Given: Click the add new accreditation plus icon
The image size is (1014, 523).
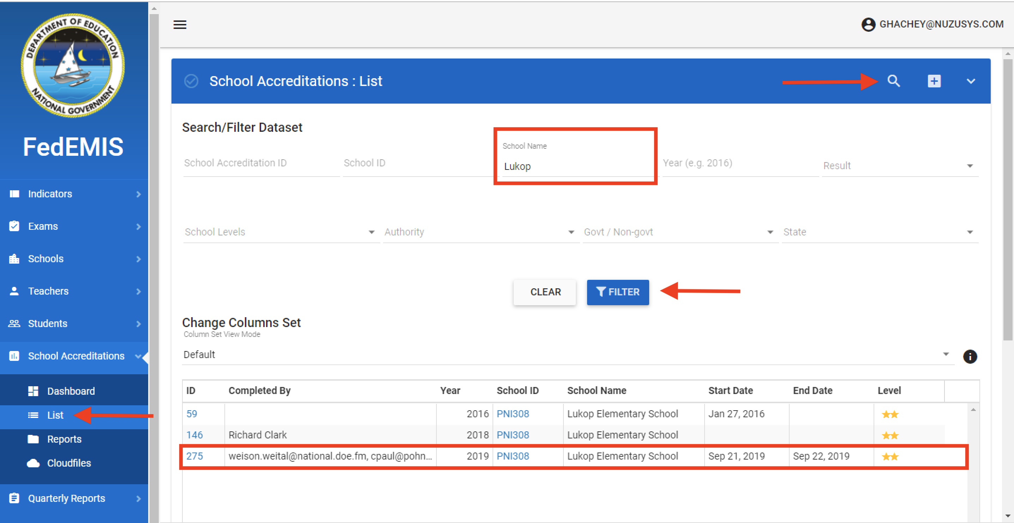Looking at the screenshot, I should pos(934,81).
